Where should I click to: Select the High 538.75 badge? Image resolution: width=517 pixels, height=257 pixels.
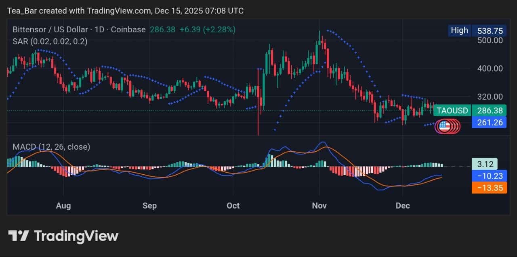tap(477, 30)
